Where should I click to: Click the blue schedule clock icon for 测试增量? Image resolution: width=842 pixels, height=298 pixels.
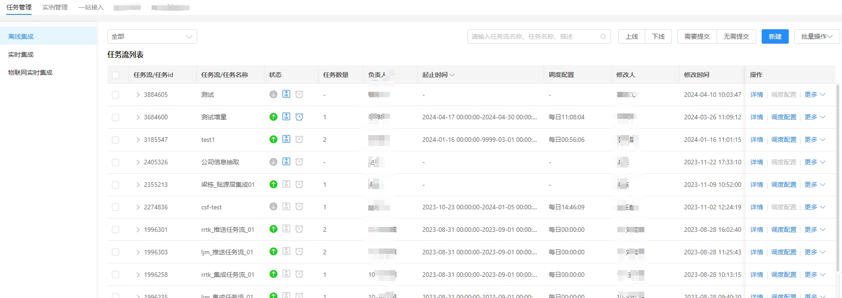click(x=299, y=117)
